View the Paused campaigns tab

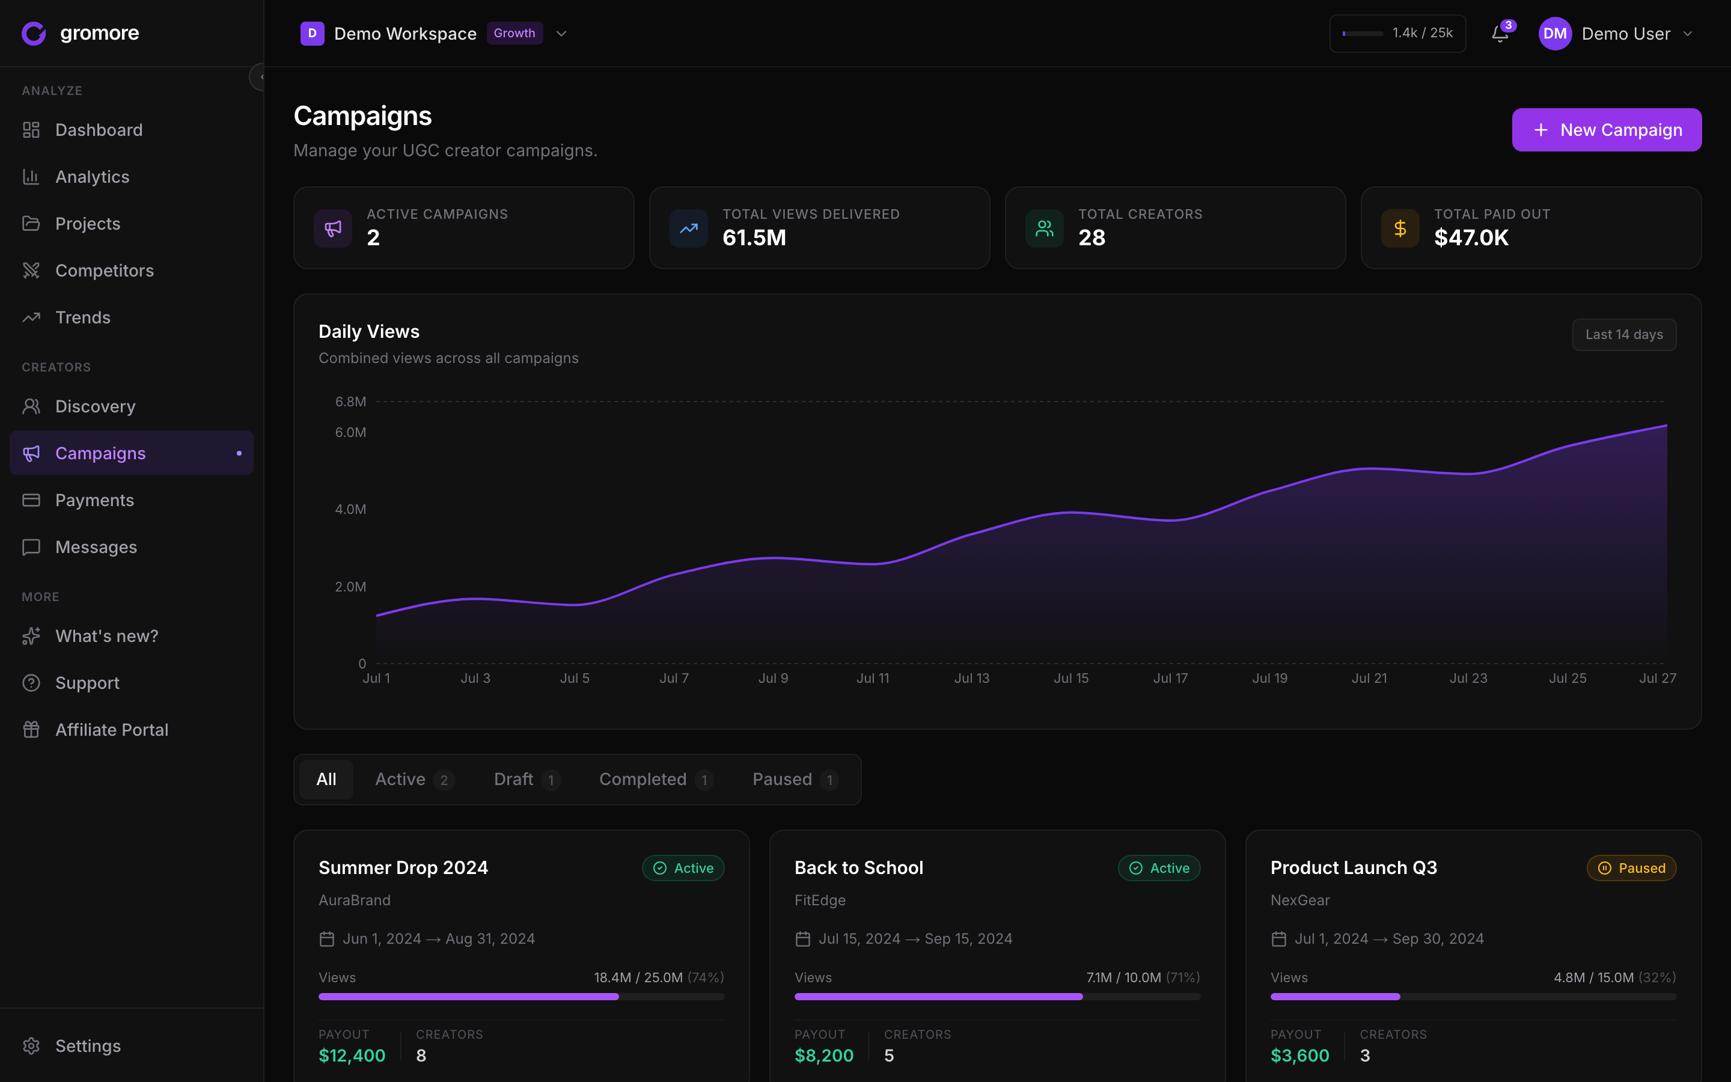(x=795, y=779)
